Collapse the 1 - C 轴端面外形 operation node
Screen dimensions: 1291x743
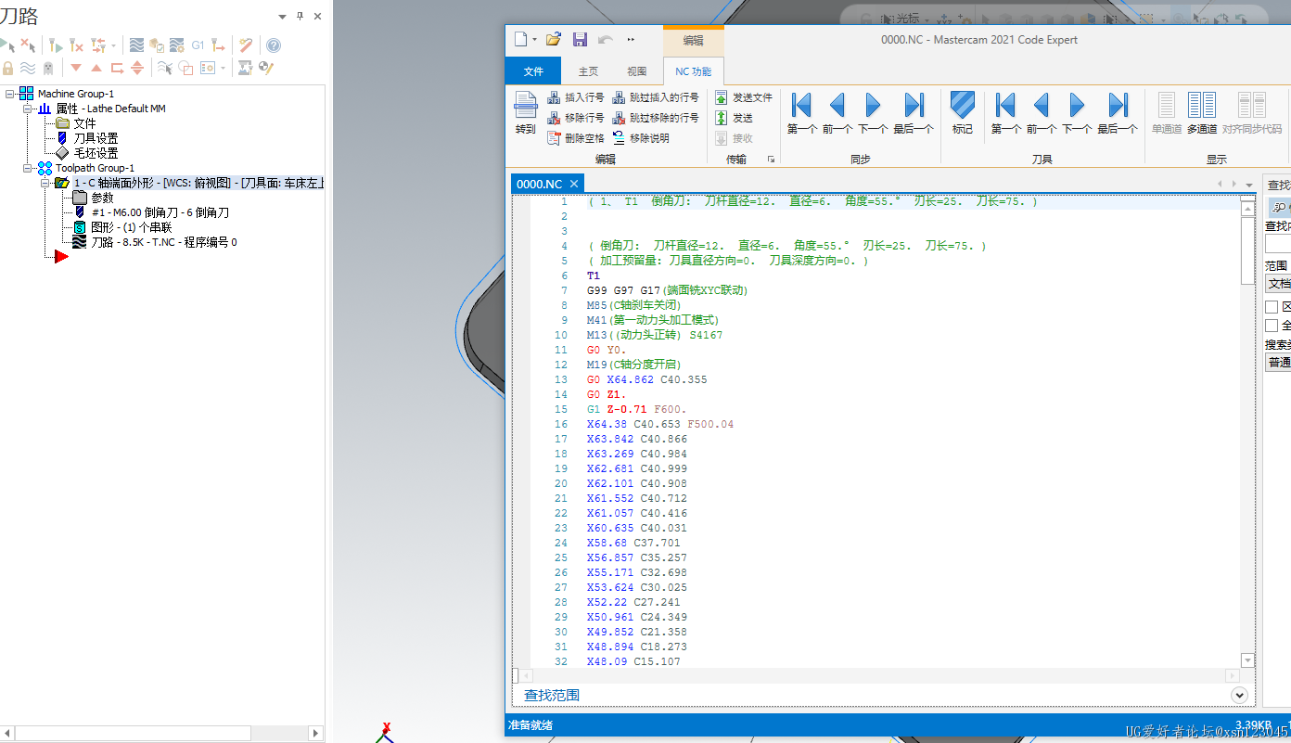45,183
